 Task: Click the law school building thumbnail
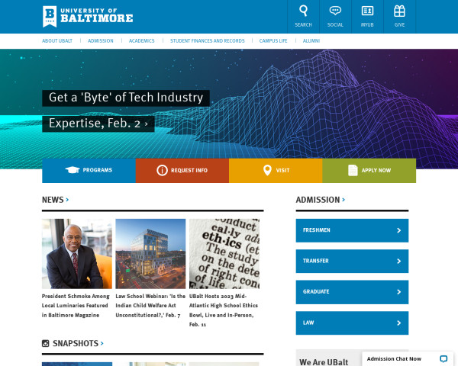(x=150, y=254)
